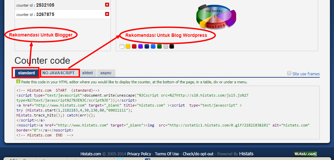Pick the dark navy color swatch
The width and height of the screenshot is (334, 160).
147,46
